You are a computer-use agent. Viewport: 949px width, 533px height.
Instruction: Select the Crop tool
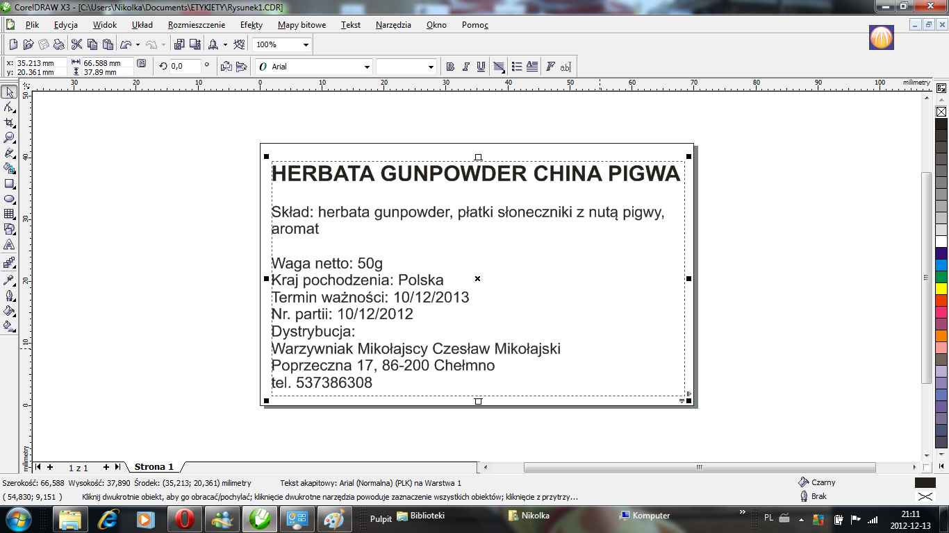click(x=10, y=123)
